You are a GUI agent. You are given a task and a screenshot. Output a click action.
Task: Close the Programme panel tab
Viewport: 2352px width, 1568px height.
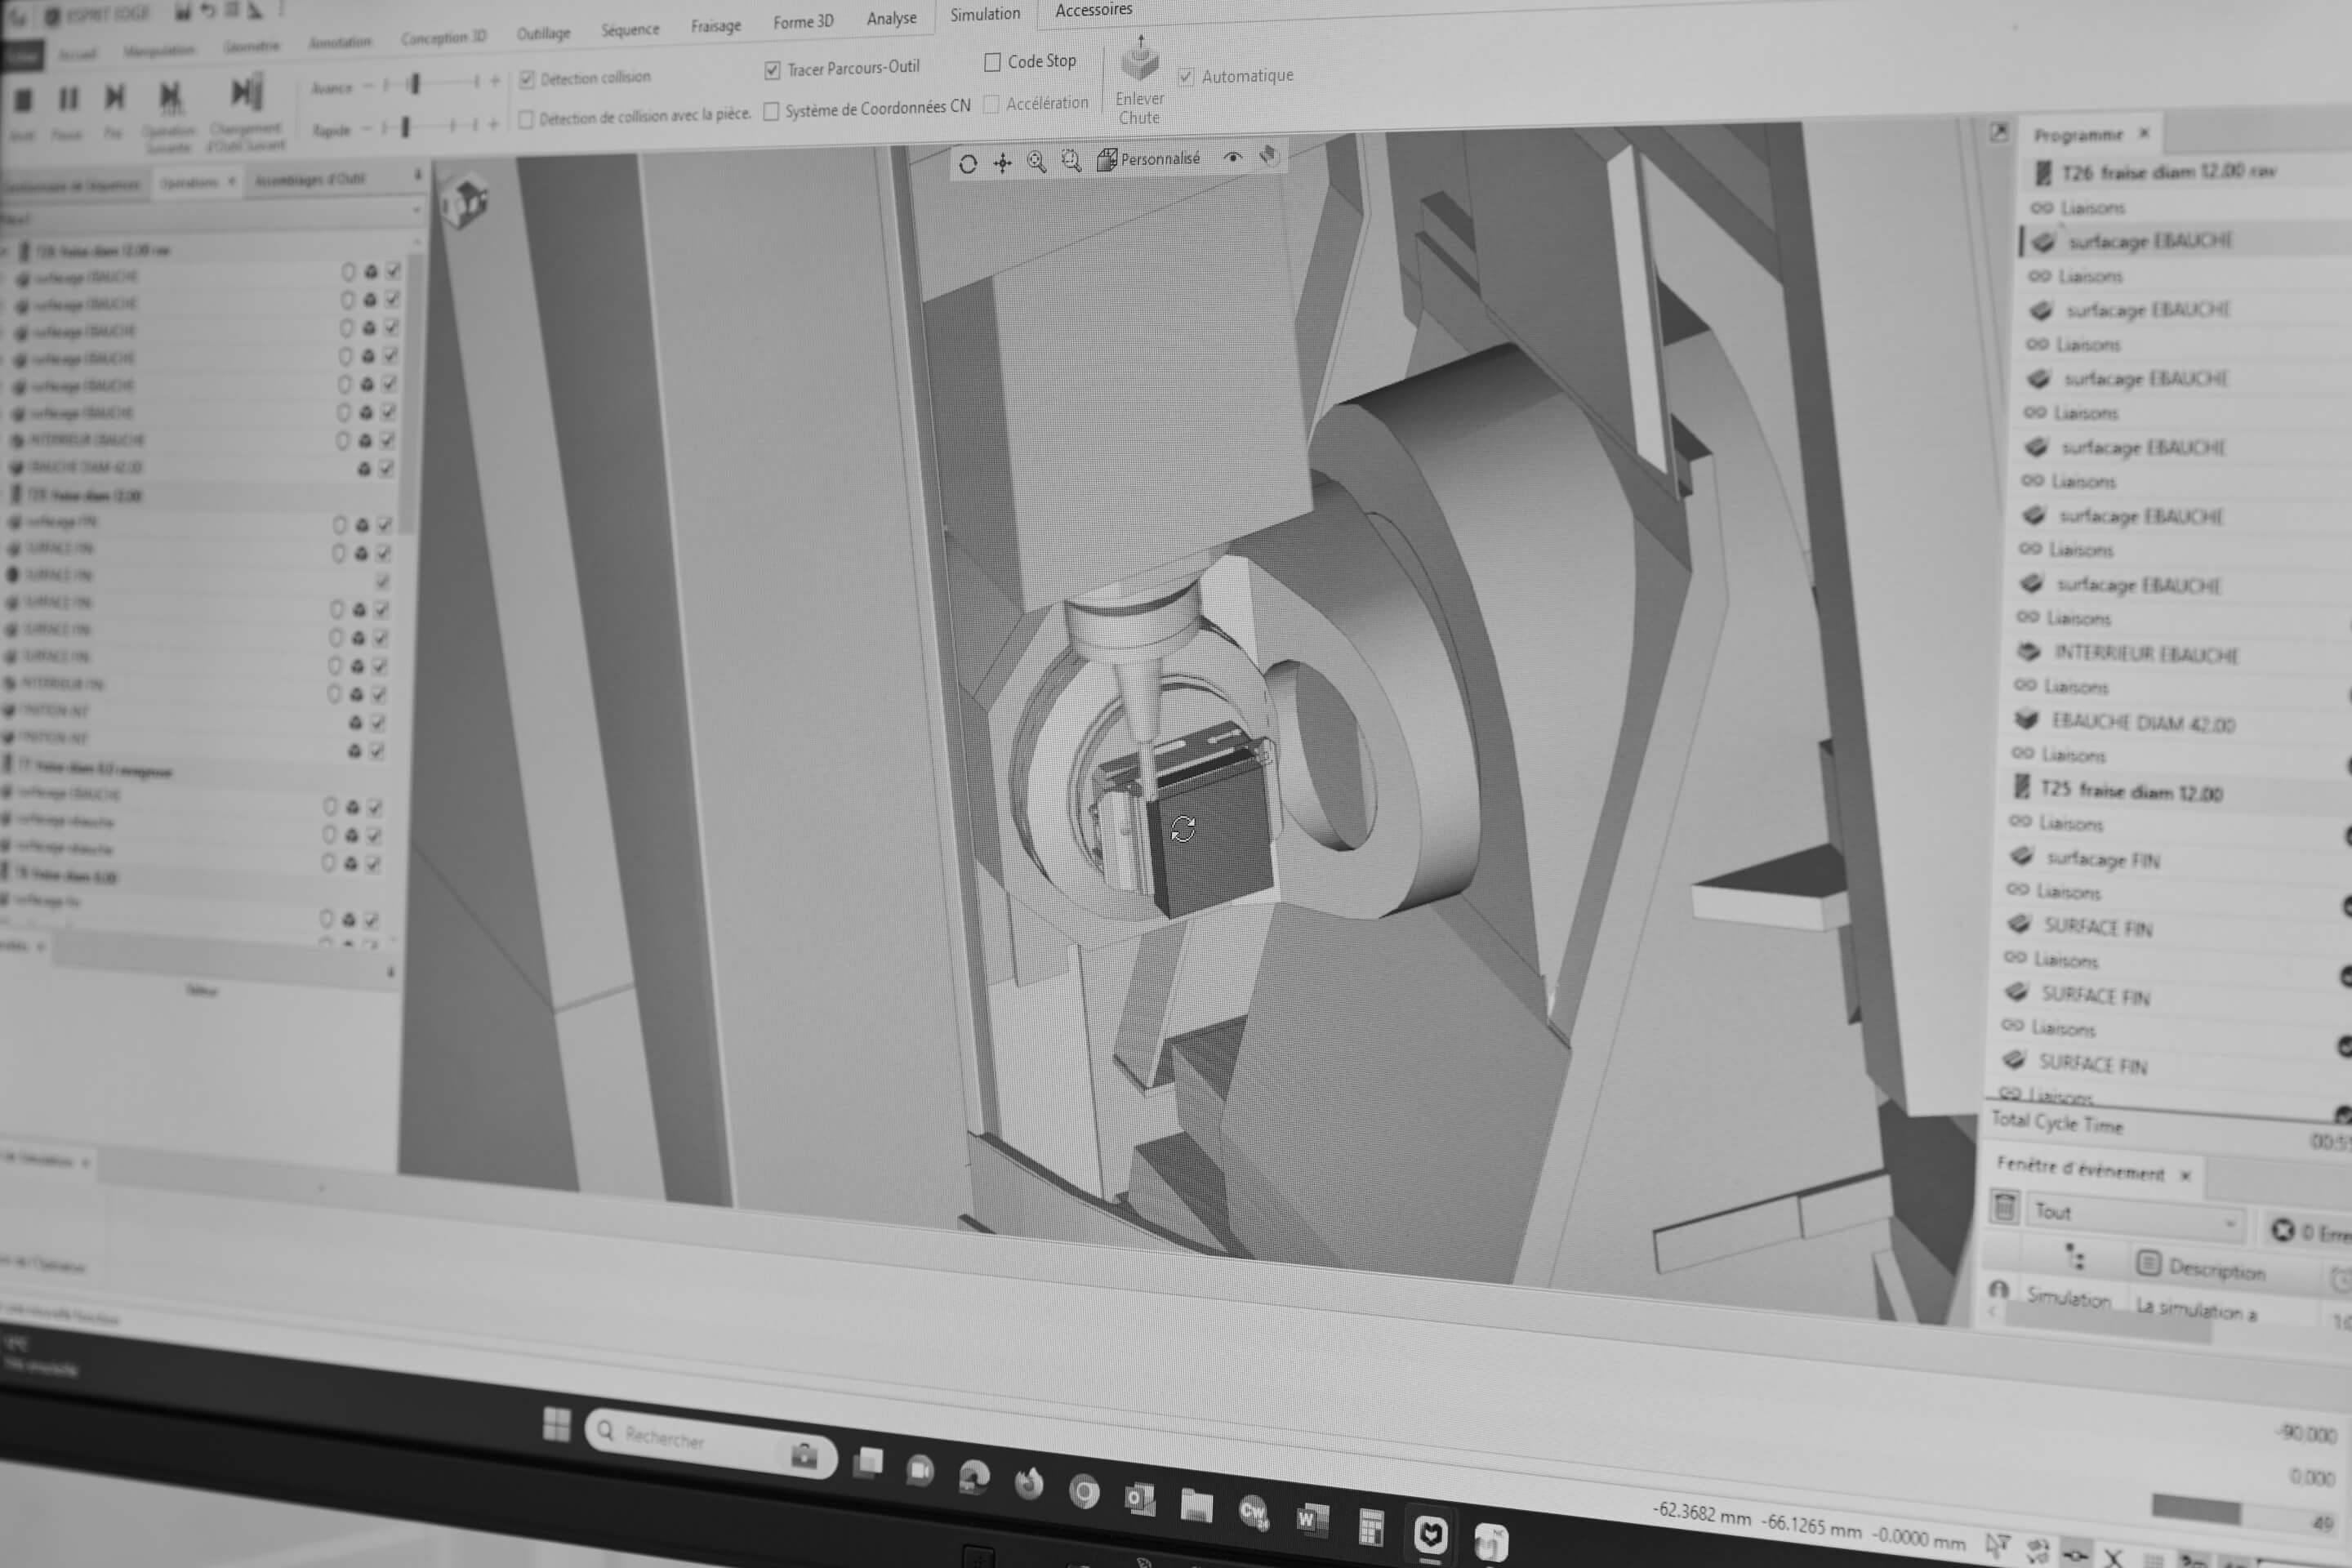pyautogui.click(x=2144, y=133)
